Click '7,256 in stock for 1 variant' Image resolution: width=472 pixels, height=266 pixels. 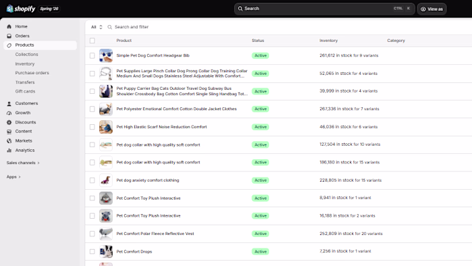345,251
